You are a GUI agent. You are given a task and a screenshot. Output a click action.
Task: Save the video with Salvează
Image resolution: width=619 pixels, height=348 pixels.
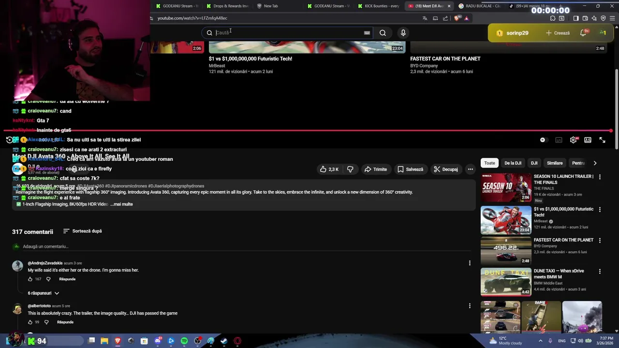point(410,169)
